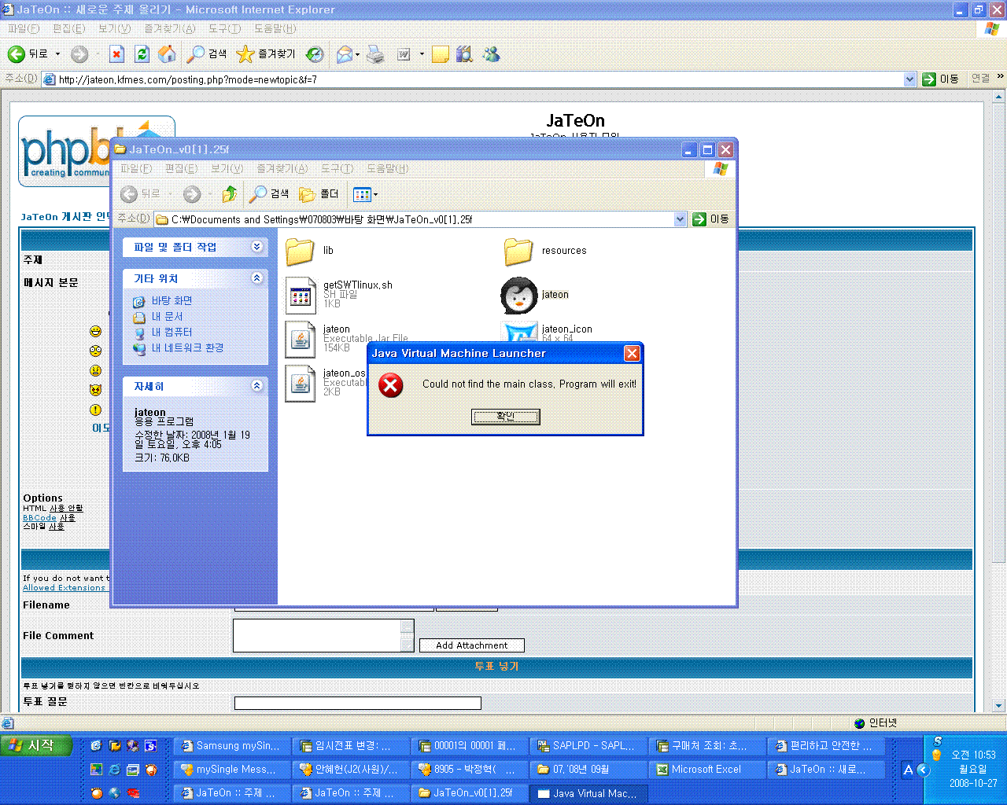Go to 내 문서 link
Screen dimensions: 1007x805
point(167,317)
